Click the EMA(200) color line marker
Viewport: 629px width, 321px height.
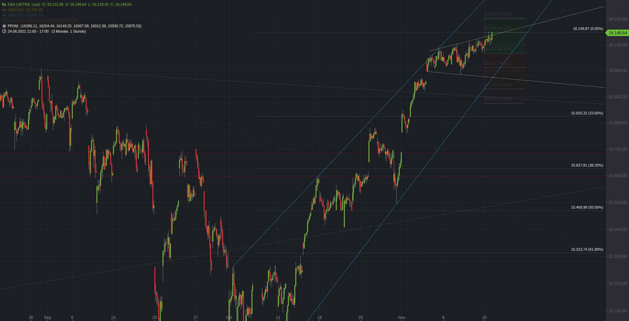4,15
